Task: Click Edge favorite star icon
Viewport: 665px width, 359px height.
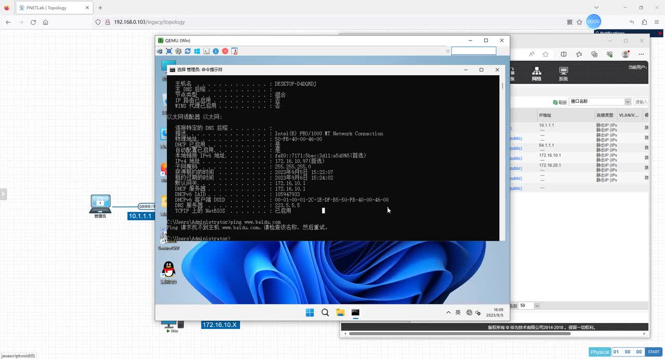Action: [x=546, y=54]
